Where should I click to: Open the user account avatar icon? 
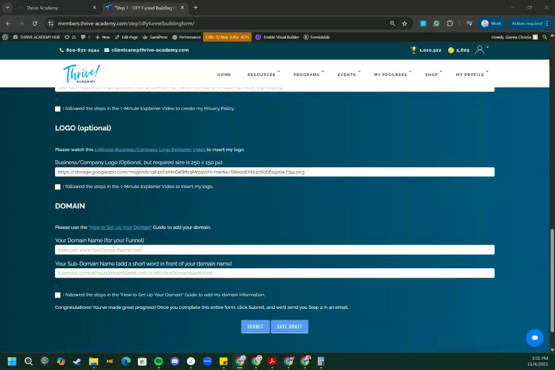pyautogui.click(x=479, y=49)
